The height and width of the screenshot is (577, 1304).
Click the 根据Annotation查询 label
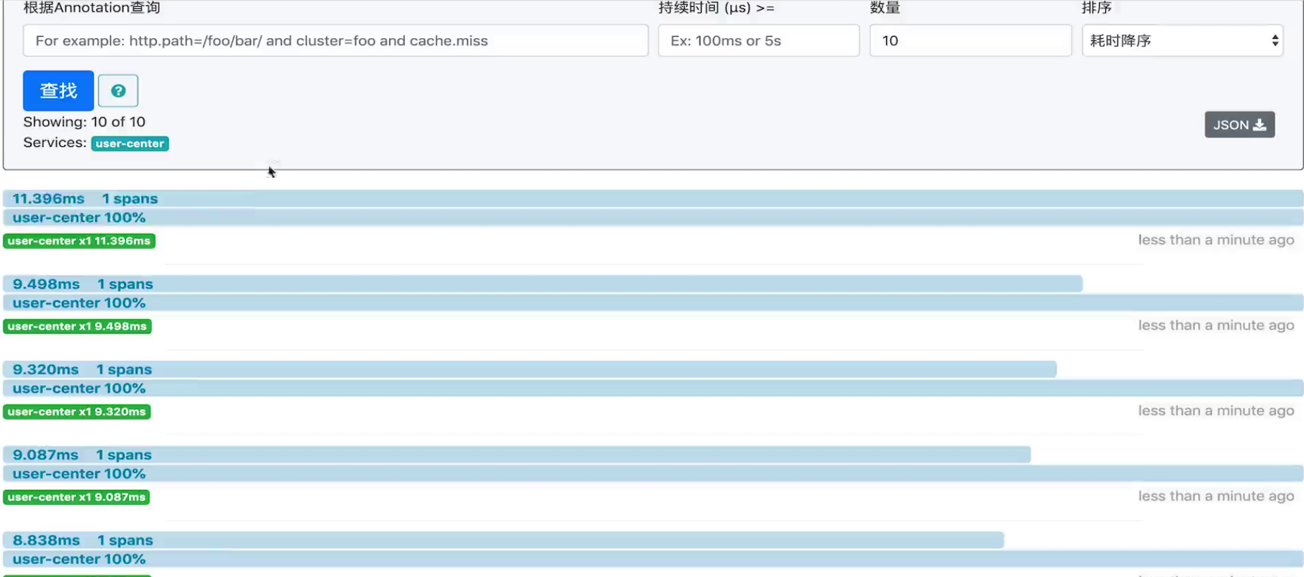[x=92, y=8]
